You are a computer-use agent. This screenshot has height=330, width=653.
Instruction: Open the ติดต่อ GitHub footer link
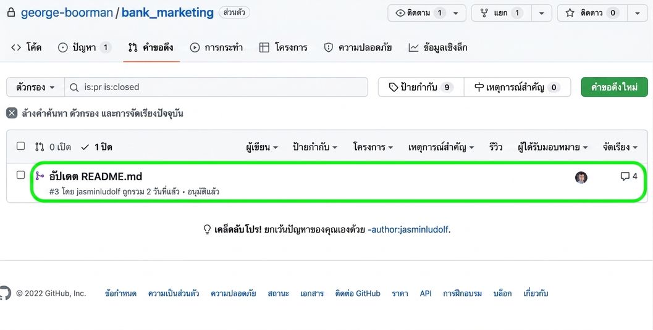coord(358,294)
